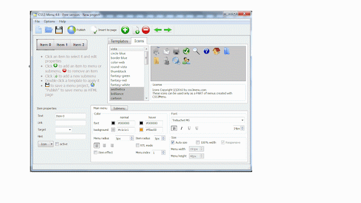
Task: Add a menu item with the green plus
Action: click(x=125, y=30)
